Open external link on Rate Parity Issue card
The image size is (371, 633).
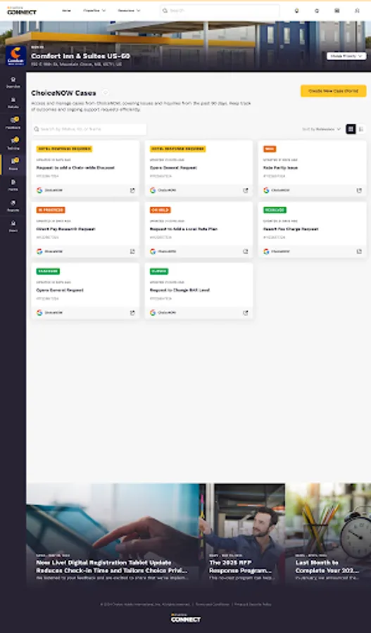point(359,191)
